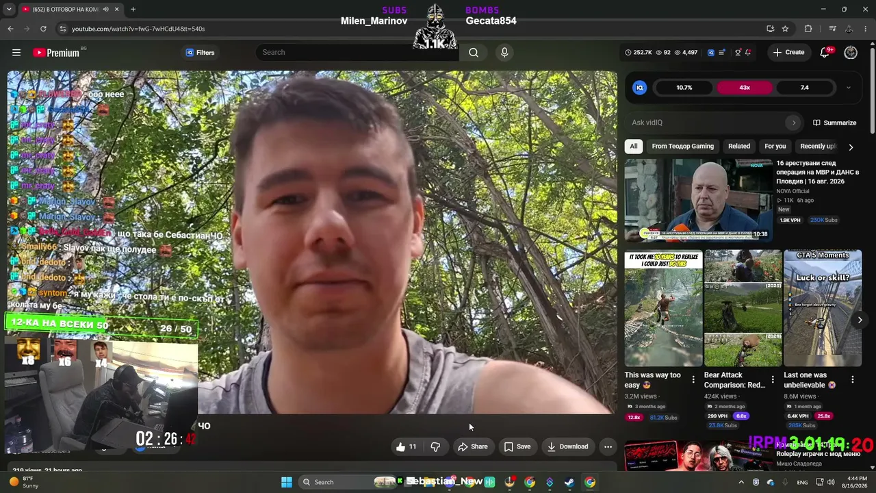Open Steam from the taskbar
The width and height of the screenshot is (876, 493).
pyautogui.click(x=569, y=482)
